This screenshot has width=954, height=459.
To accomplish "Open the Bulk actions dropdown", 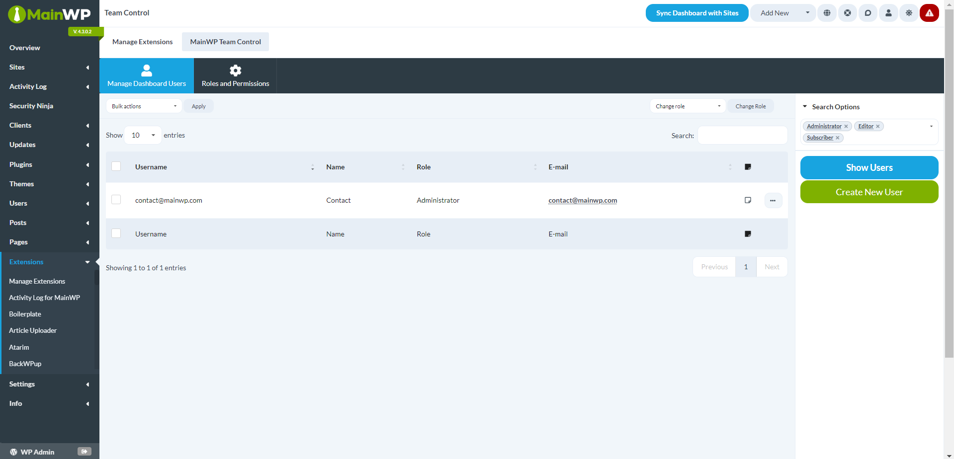I will tap(144, 106).
